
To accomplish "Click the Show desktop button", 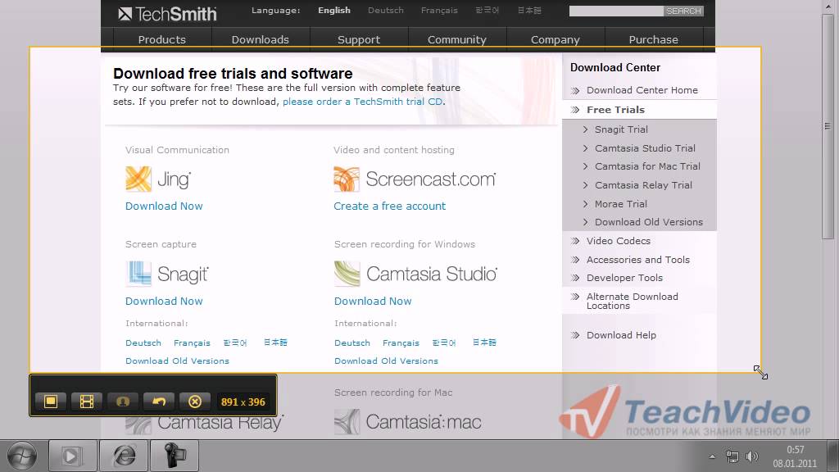I will click(832, 456).
